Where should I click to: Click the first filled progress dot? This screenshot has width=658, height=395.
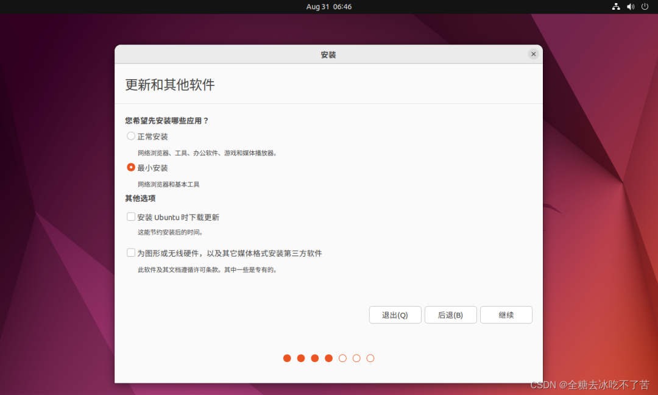(x=287, y=358)
